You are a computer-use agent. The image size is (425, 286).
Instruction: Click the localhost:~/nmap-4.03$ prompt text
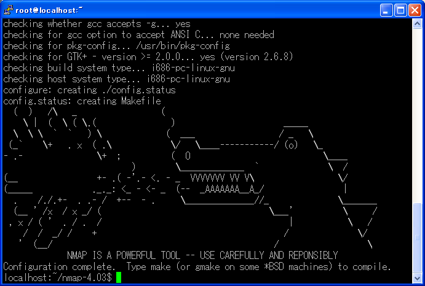tap(58, 277)
